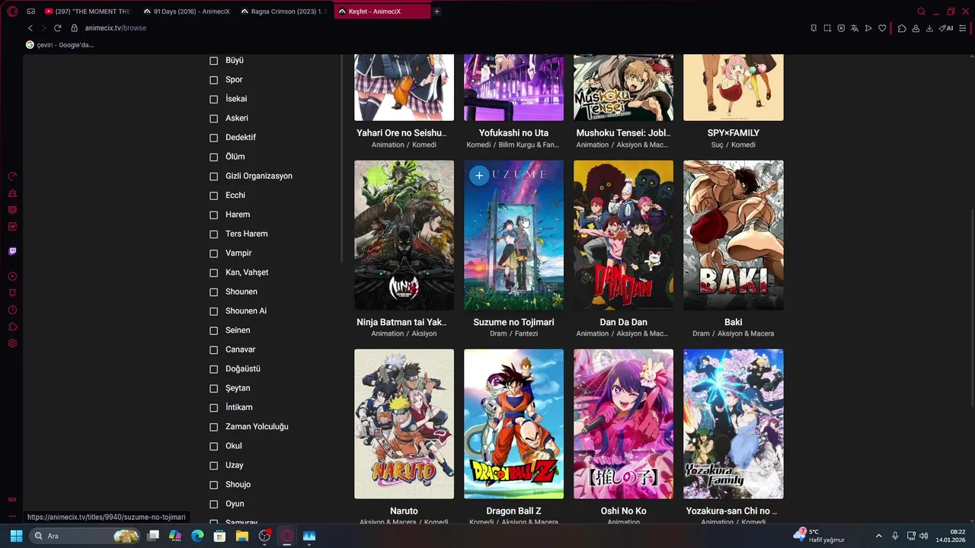
Task: Open Microsoft Store from the taskbar
Action: tap(219, 536)
